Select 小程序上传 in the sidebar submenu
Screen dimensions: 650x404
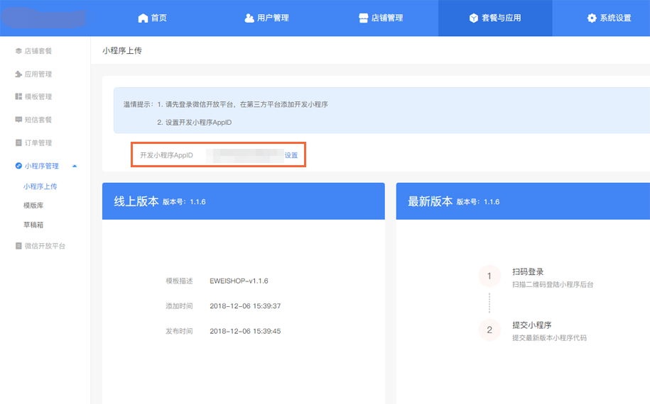tap(40, 186)
